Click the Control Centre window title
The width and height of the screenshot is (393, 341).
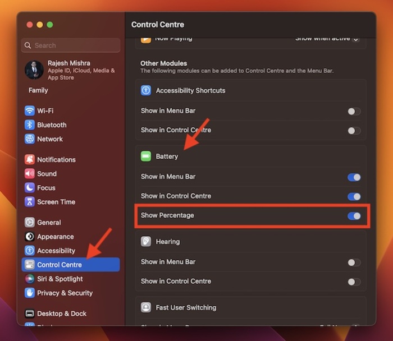pyautogui.click(x=158, y=25)
